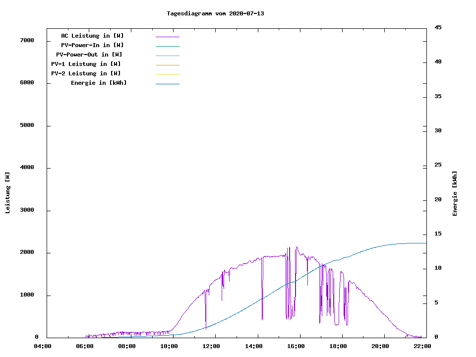Click the purple AC Leistung legend line sample
476x357 pixels.
167,37
